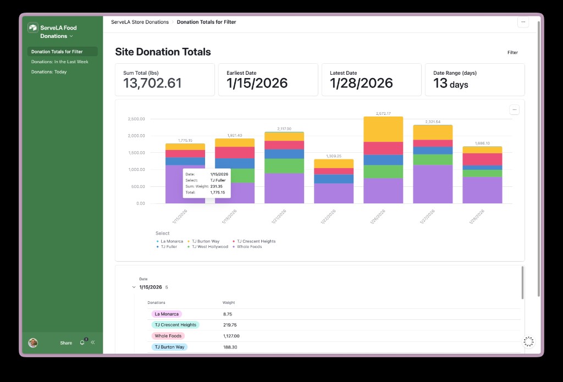
Task: Click the TJ Crescent Heights donation tag
Action: click(175, 325)
